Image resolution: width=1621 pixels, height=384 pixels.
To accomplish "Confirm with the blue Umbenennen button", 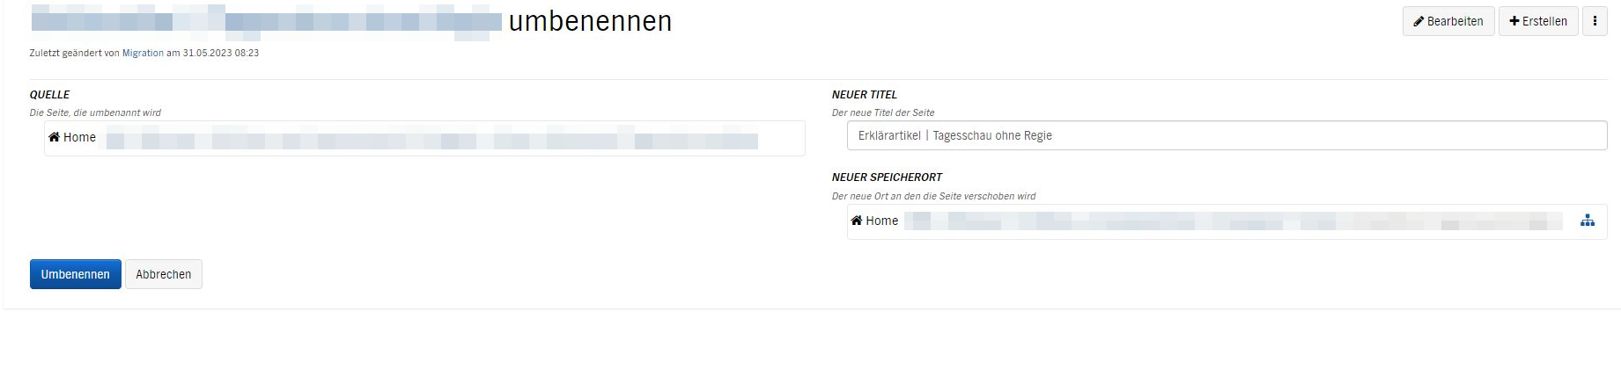I will point(76,274).
